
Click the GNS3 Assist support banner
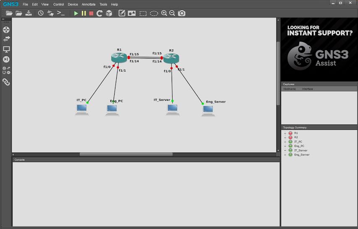coord(319,49)
